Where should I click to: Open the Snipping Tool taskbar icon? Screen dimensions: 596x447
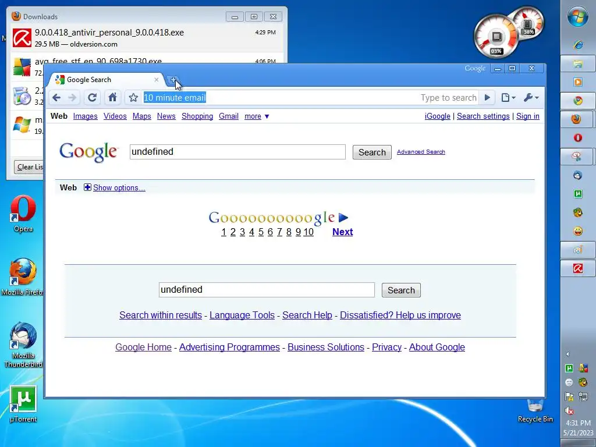(x=577, y=156)
